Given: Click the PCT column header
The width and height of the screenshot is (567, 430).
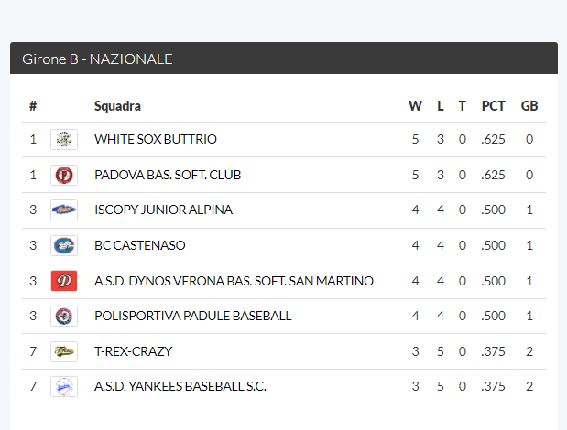Looking at the screenshot, I should [x=493, y=106].
